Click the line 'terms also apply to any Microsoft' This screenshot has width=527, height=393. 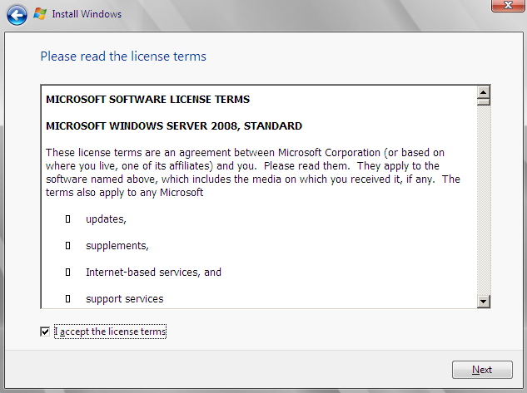(x=124, y=193)
